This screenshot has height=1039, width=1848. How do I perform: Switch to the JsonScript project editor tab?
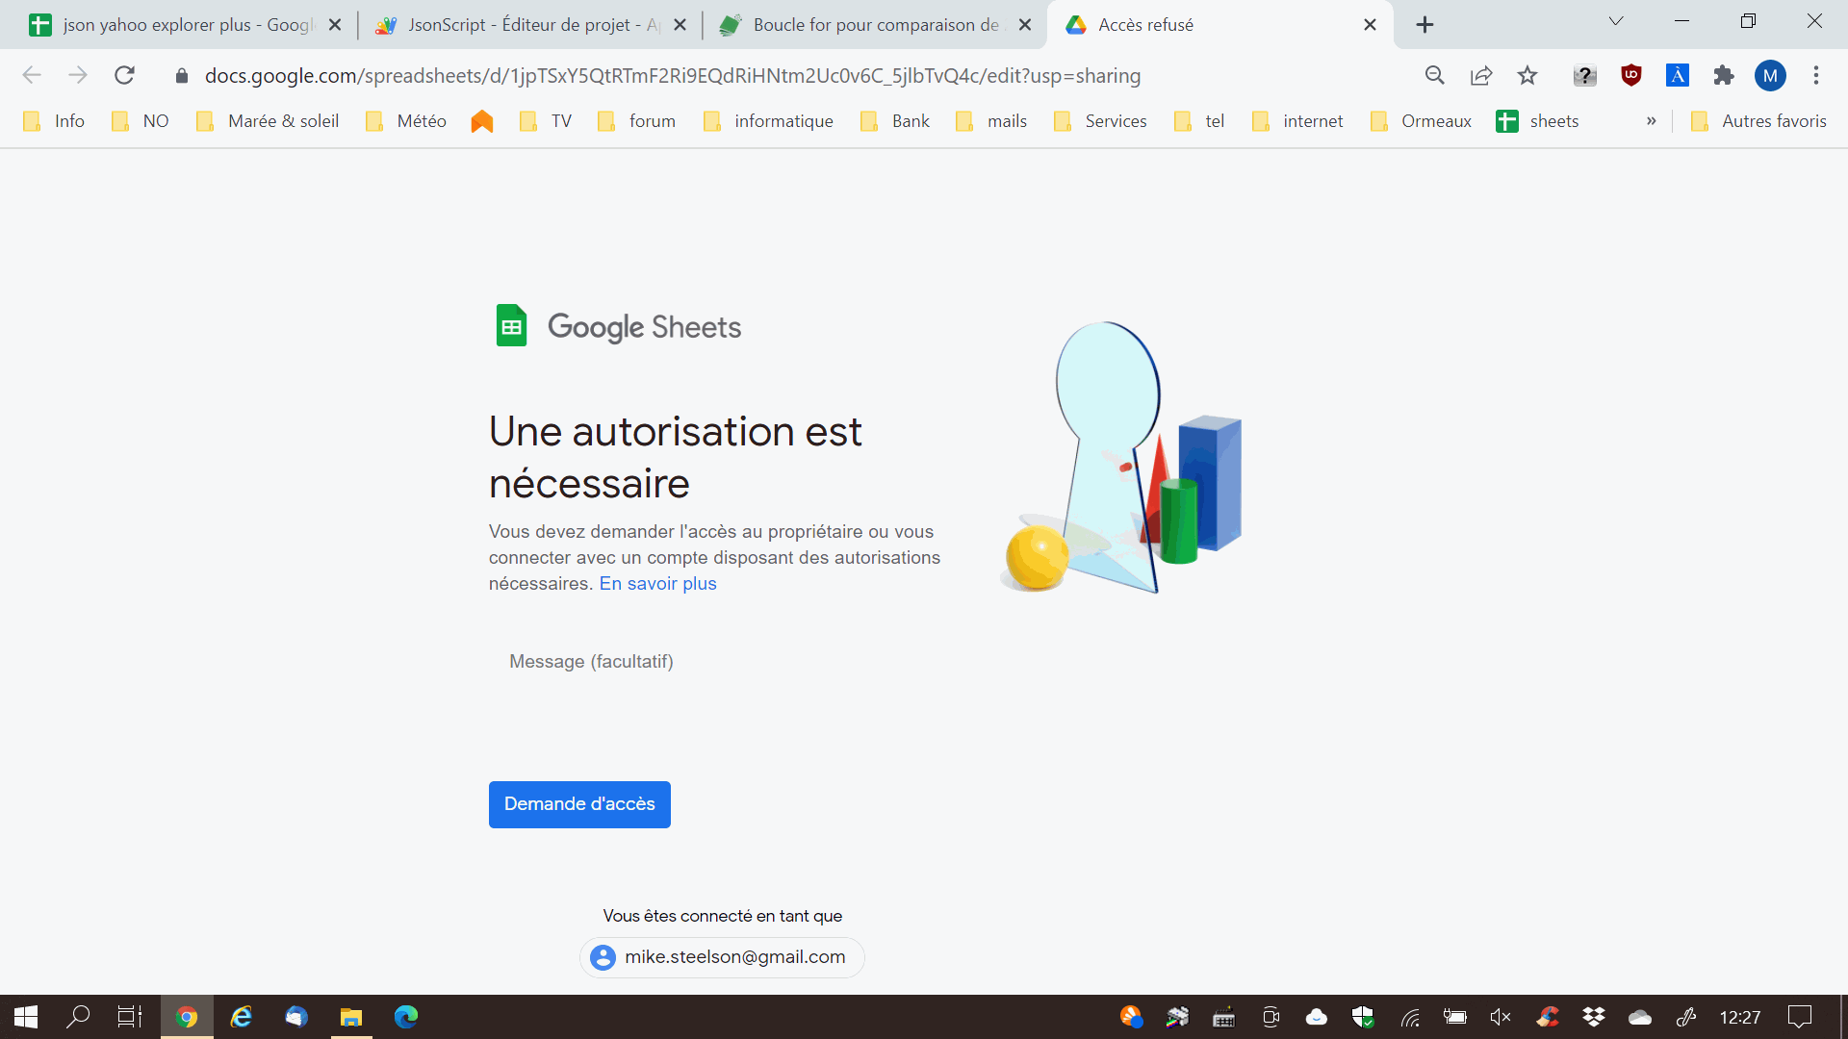pos(520,25)
